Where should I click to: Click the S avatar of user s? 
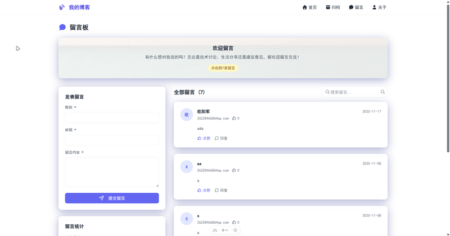(187, 219)
